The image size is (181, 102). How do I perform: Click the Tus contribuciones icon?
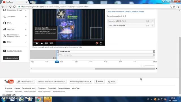(x=5, y=51)
